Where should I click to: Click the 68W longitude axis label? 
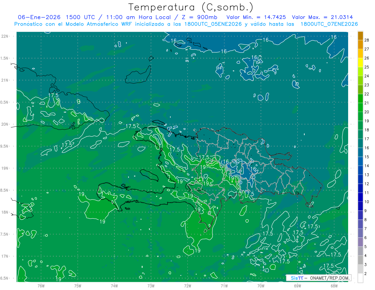tap(334, 286)
